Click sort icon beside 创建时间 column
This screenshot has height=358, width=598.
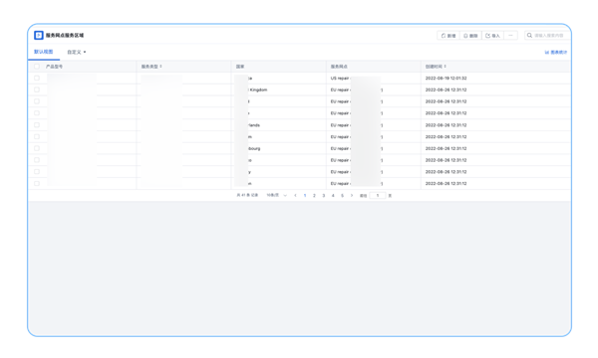[446, 67]
